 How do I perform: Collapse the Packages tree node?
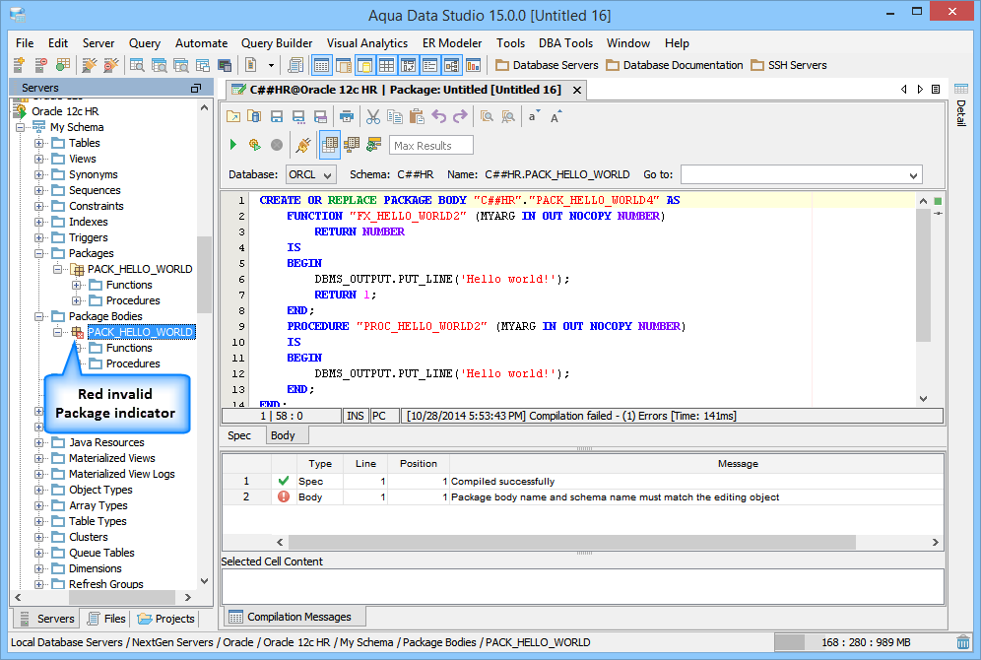coord(40,253)
